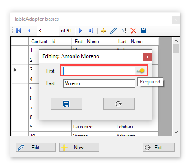Screen dimensions: 191x167
Task: Click the error indicator icon beside First field
Action: tap(141, 71)
